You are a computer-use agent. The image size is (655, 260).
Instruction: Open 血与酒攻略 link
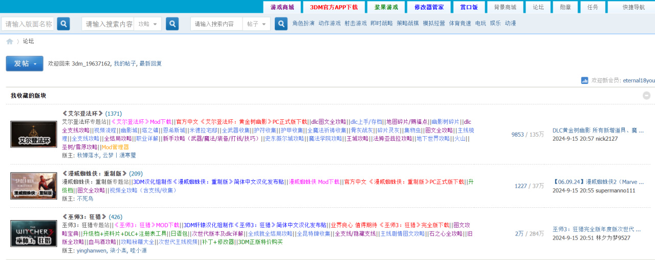coord(101,242)
